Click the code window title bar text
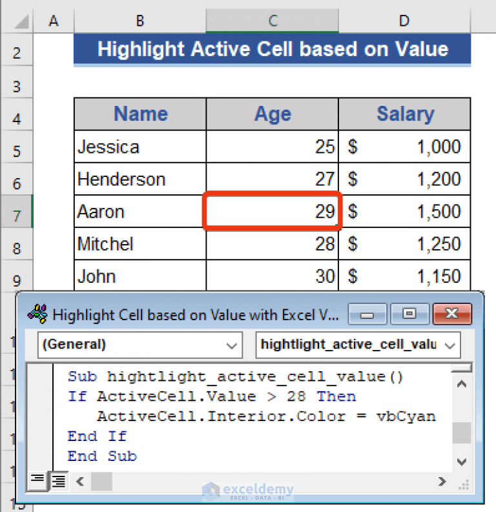The width and height of the screenshot is (496, 512). pyautogui.click(x=196, y=315)
